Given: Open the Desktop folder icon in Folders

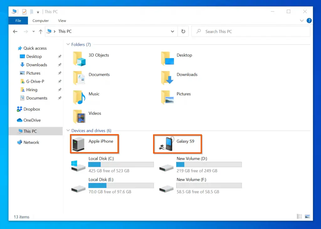Looking at the screenshot, I should coord(167,59).
